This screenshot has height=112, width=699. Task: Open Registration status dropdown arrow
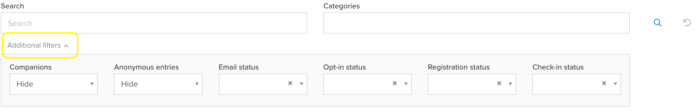click(510, 84)
